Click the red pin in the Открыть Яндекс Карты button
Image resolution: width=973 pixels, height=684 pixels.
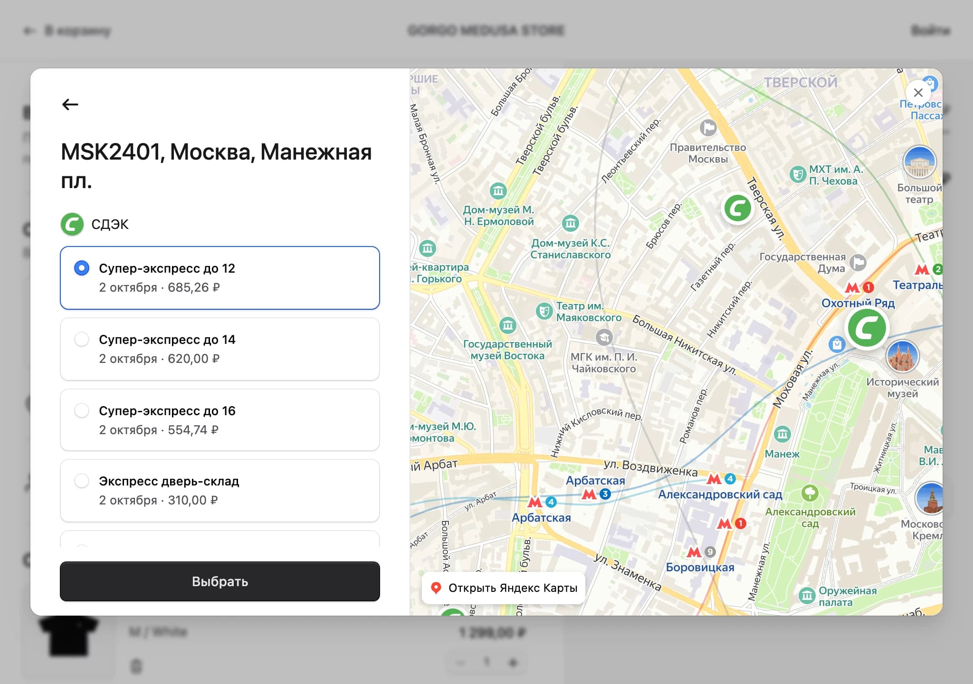436,588
